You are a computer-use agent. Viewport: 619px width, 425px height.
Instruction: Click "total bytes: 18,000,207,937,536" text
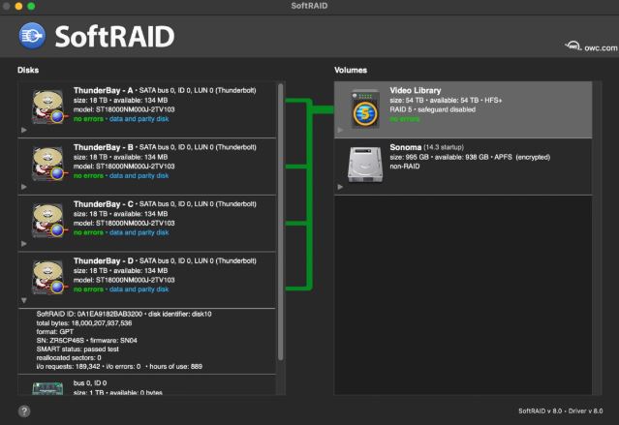84,323
